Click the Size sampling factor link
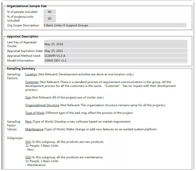196x171 pixels. [x=28, y=98]
